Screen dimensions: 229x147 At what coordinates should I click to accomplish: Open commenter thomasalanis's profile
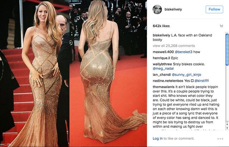[164, 87]
